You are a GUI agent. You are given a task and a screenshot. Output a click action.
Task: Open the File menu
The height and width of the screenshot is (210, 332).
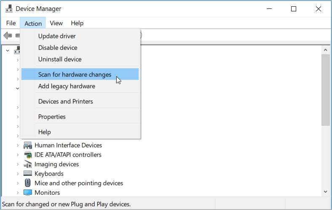point(11,23)
